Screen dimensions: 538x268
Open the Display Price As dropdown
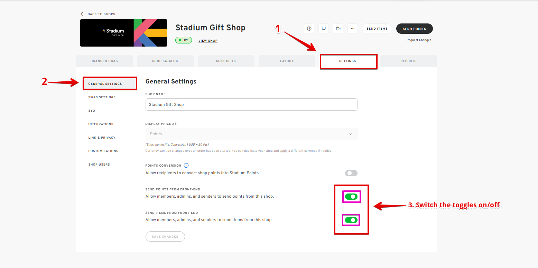pos(251,134)
